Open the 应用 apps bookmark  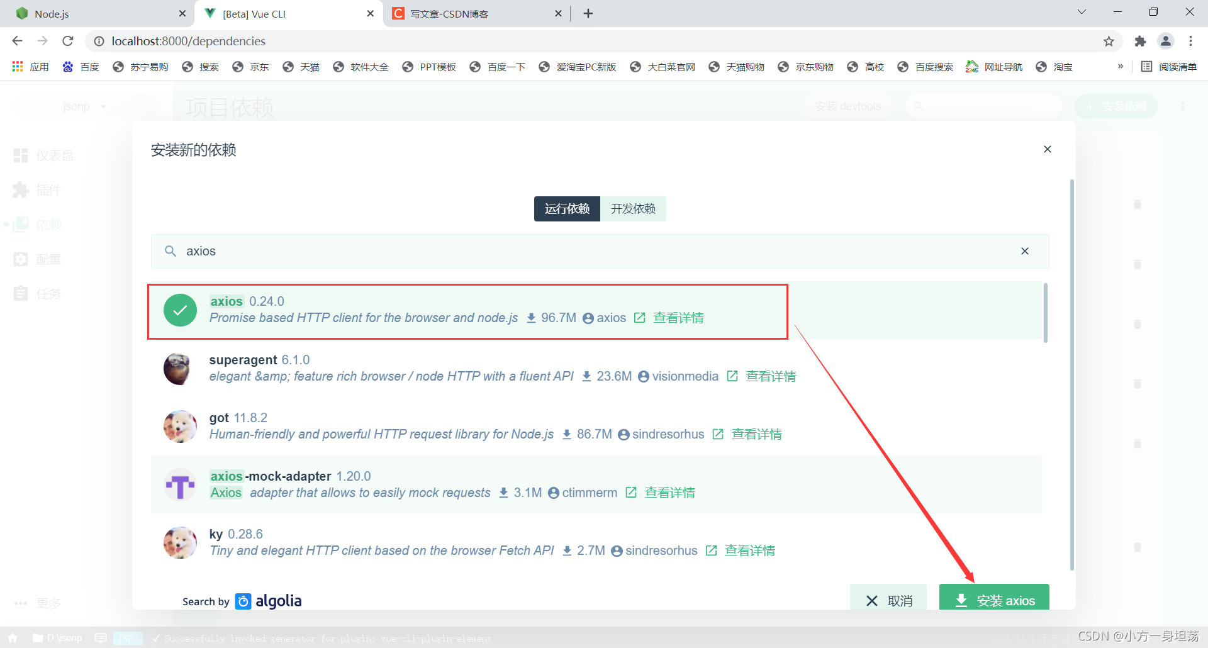30,67
